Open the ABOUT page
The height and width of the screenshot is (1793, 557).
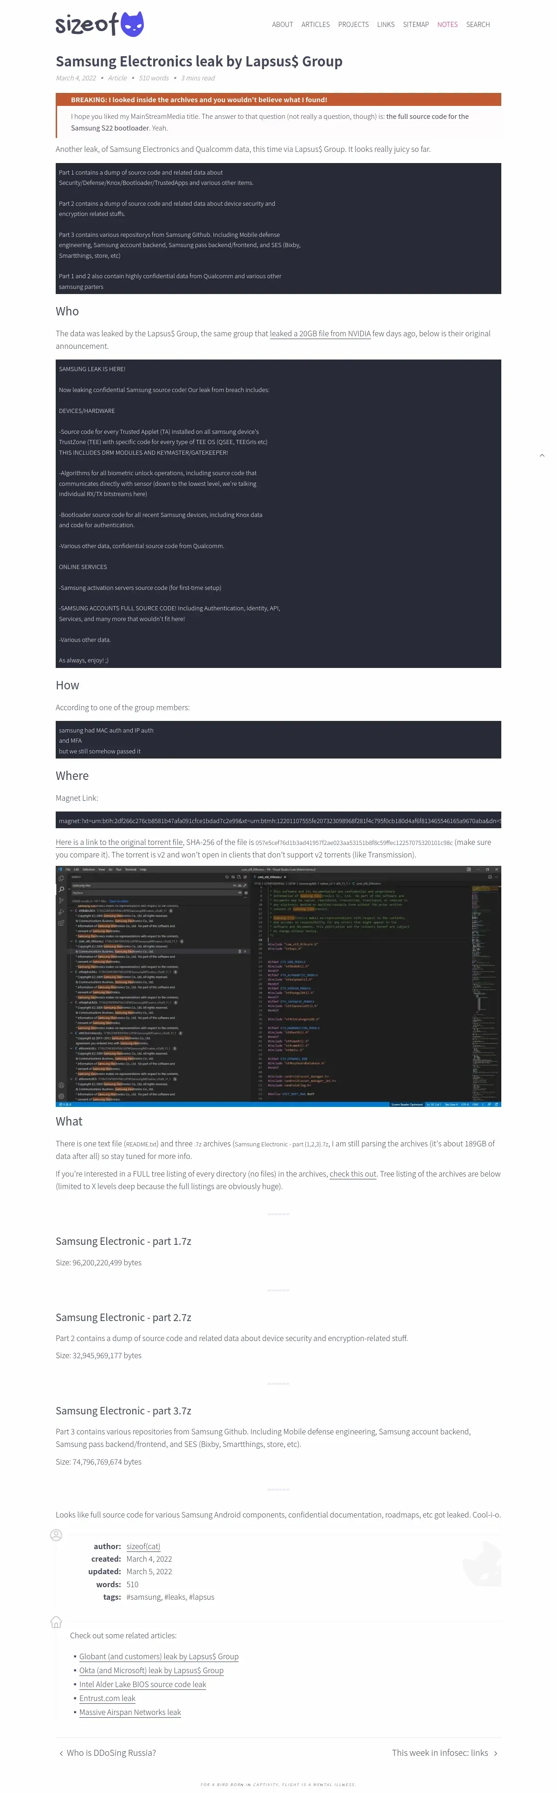coord(282,24)
